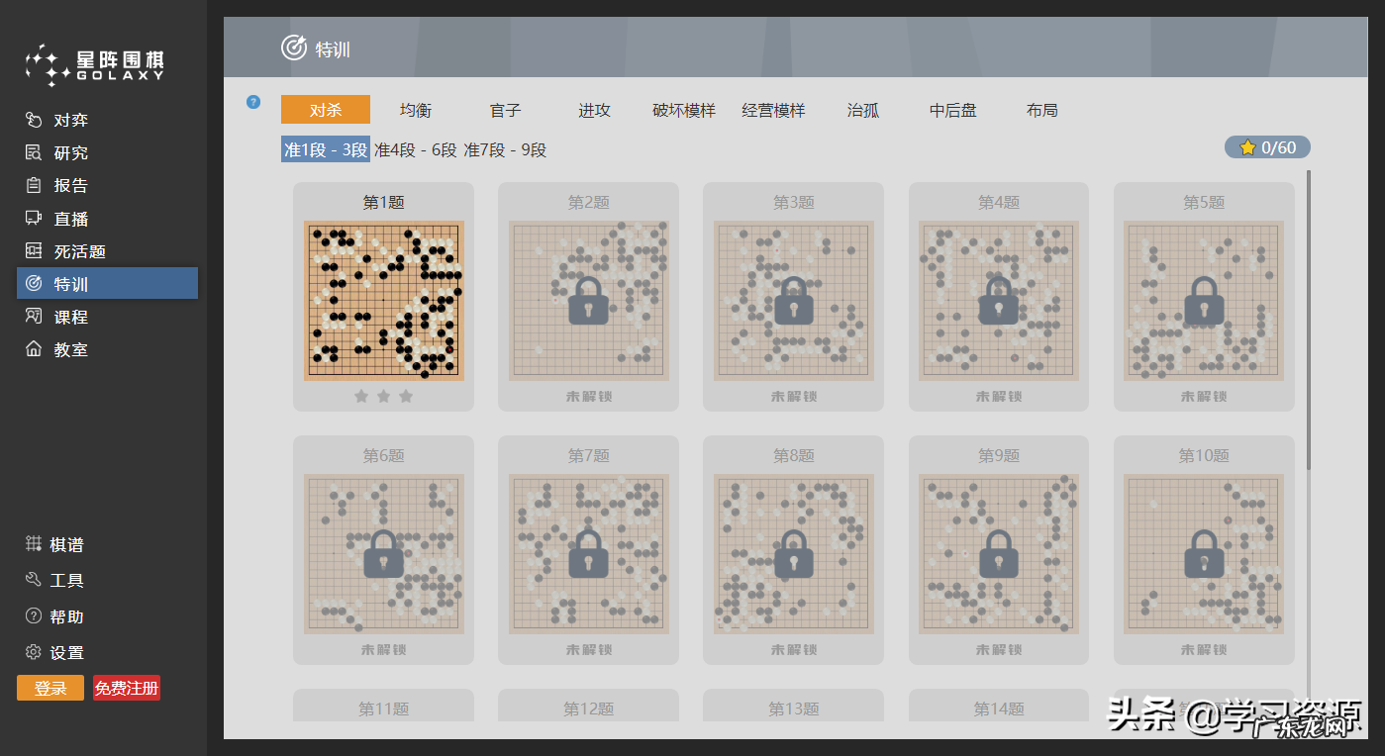Open the 研究 research icon
The image size is (1385, 756).
coord(34,152)
